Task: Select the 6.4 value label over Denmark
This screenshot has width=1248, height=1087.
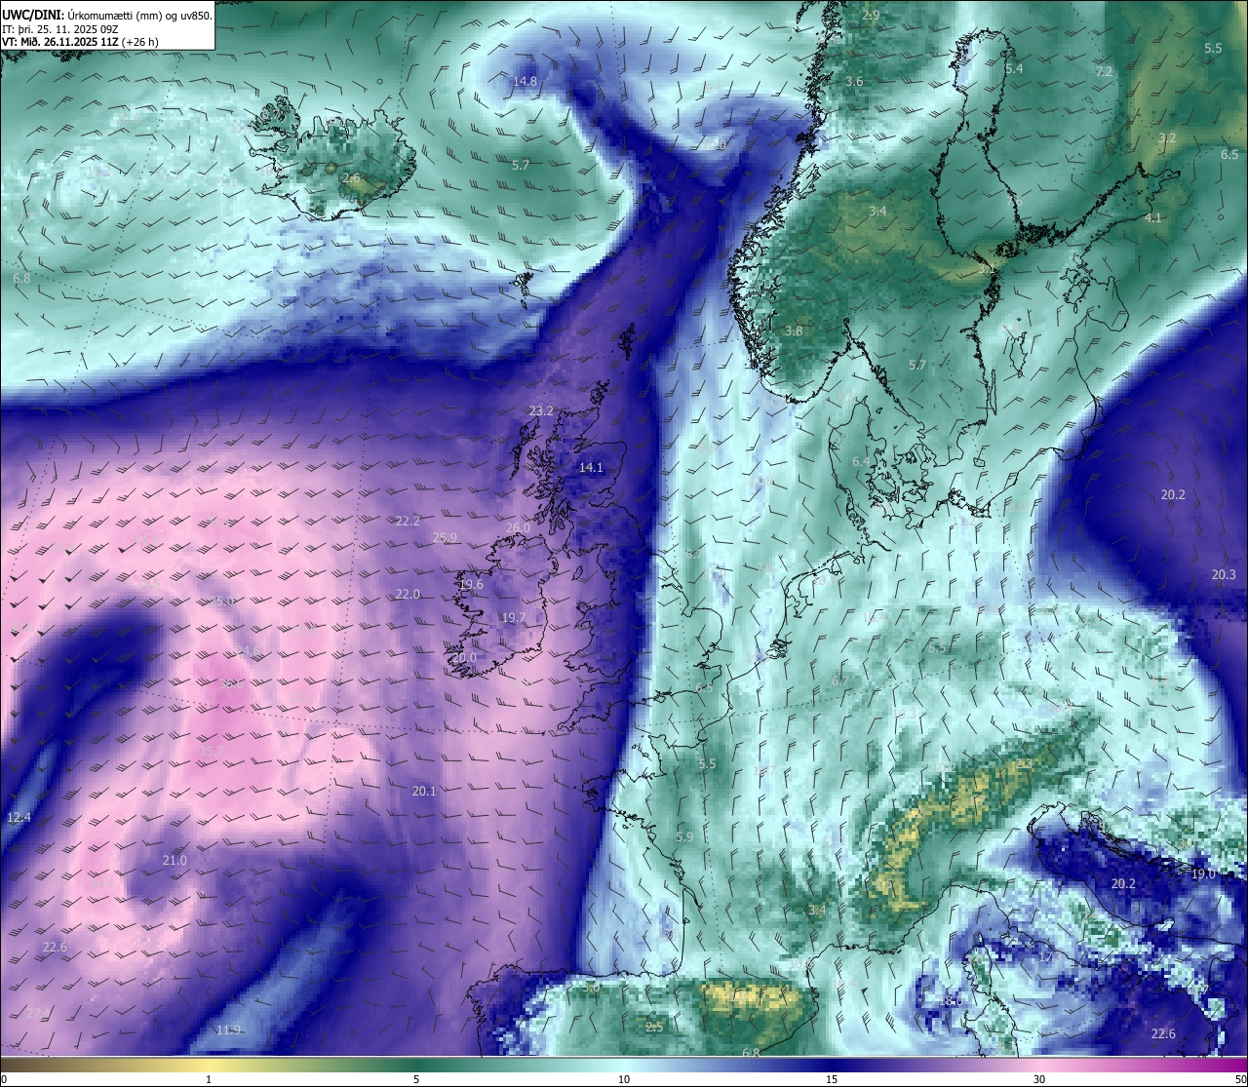Action: (861, 461)
